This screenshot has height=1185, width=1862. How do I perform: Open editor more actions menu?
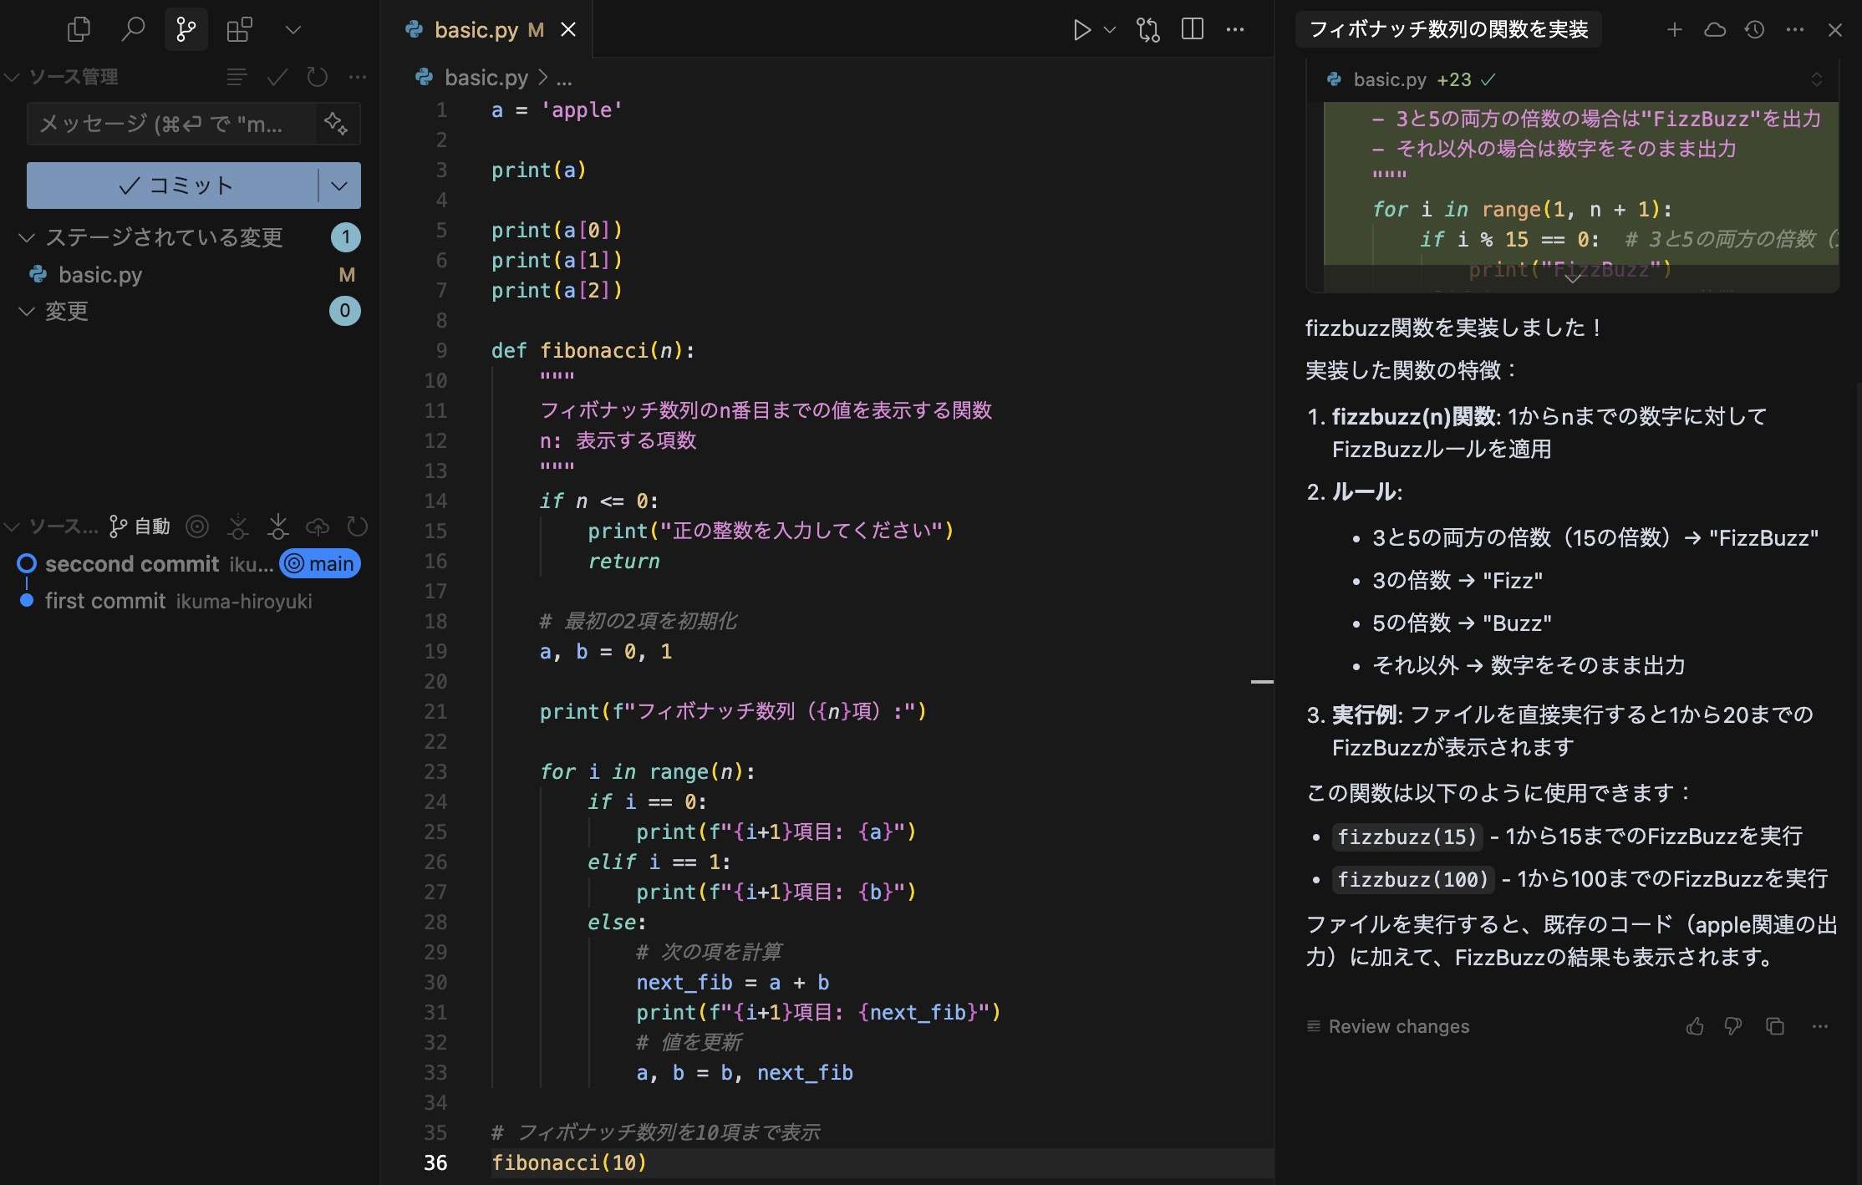1235,30
